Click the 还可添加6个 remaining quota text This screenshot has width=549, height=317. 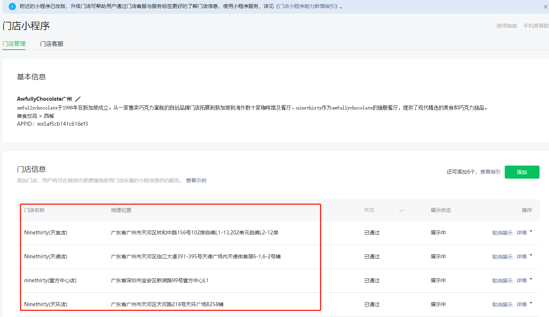[461, 172]
